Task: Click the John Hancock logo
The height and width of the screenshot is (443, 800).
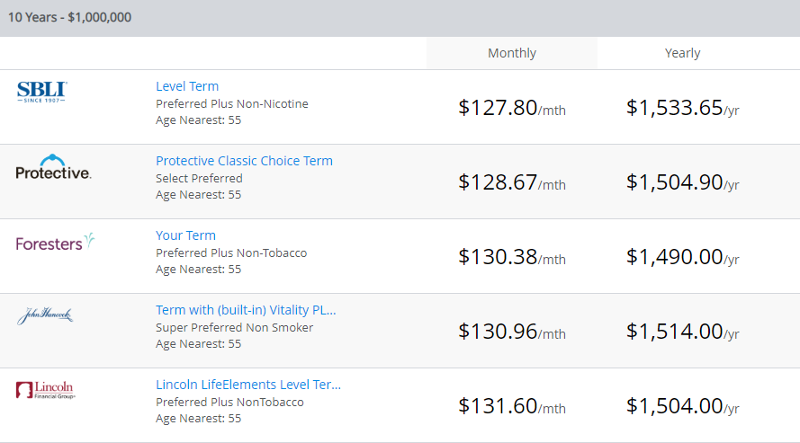Action: (45, 316)
